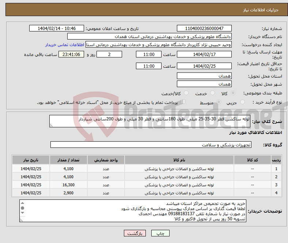Click the response deadline time 11:00 field
The width and height of the screenshot is (288, 243).
pyautogui.click(x=149, y=54)
